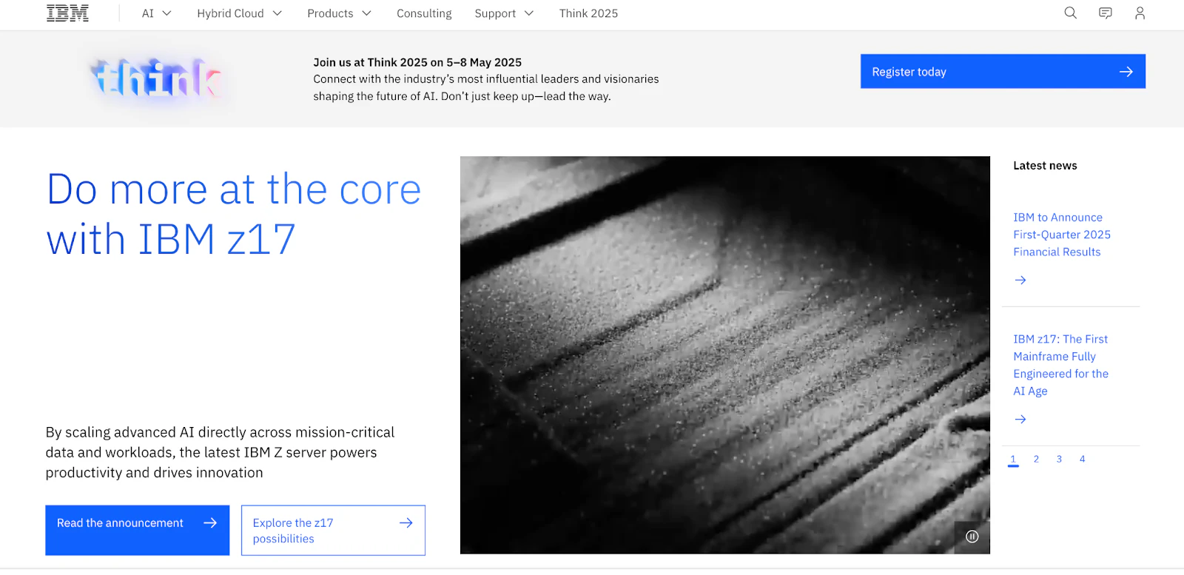Open IBM to Announce First-Quarter 2025 Financial Results
1184x575 pixels.
(x=1062, y=235)
